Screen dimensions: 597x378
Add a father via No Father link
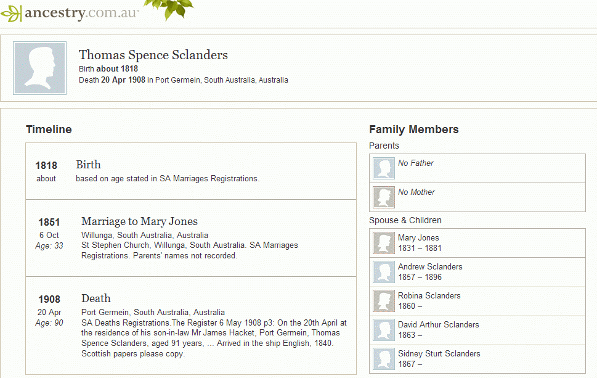(x=416, y=163)
